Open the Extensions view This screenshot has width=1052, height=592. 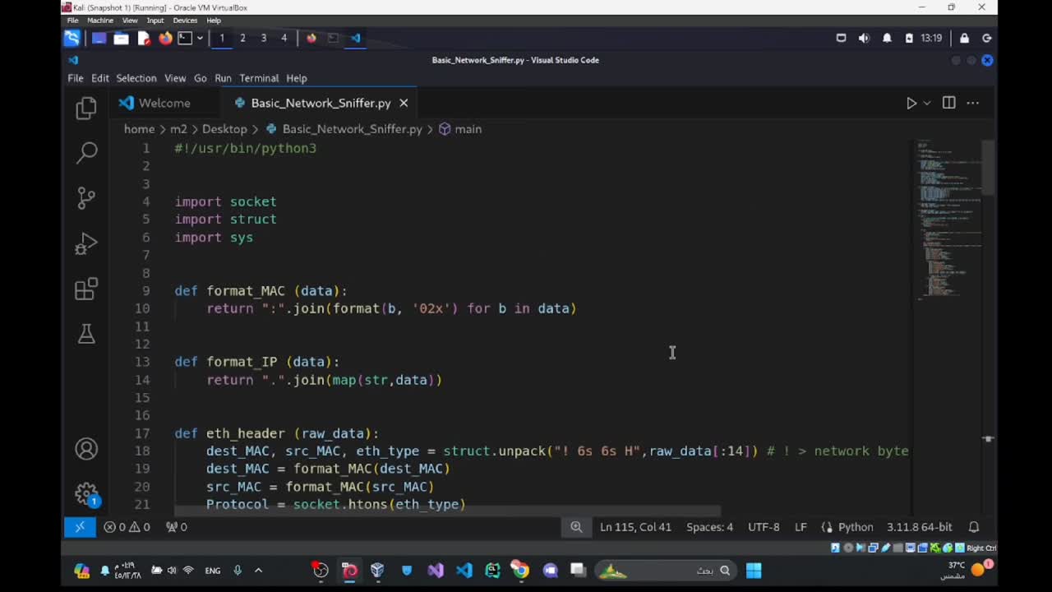pos(86,289)
